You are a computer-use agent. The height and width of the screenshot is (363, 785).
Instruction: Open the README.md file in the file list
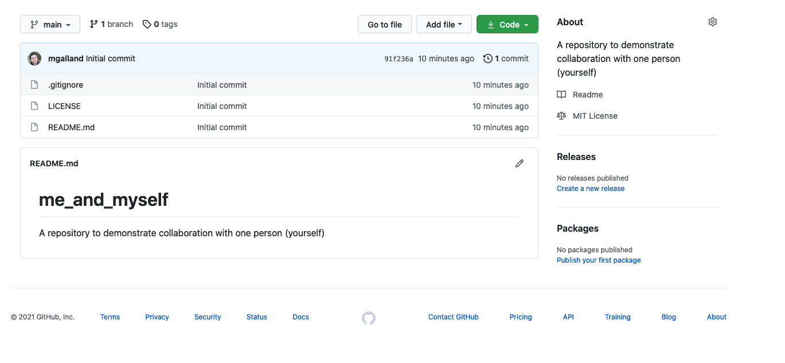71,127
